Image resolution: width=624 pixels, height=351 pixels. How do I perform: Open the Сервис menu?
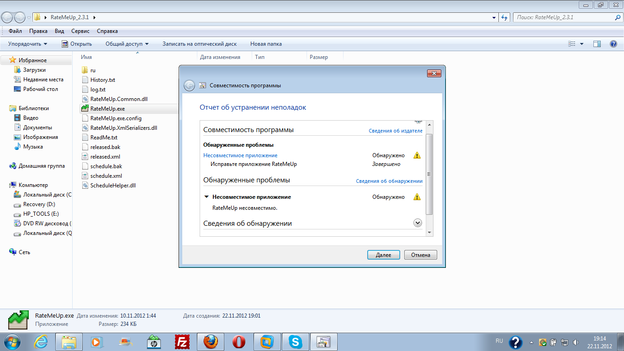click(x=80, y=31)
